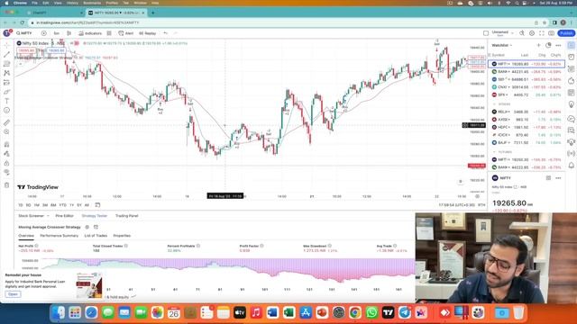577x324 pixels.
Task: Toggle the layout select square checkbox
Action: tap(486, 33)
